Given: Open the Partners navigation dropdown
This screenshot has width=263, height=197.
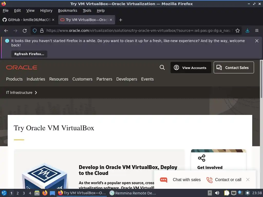Looking at the screenshot, I should tap(104, 79).
